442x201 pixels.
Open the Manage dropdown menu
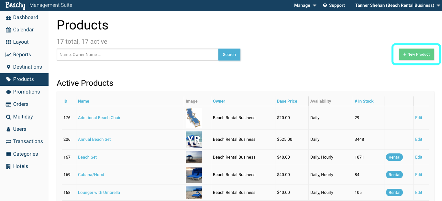point(305,6)
